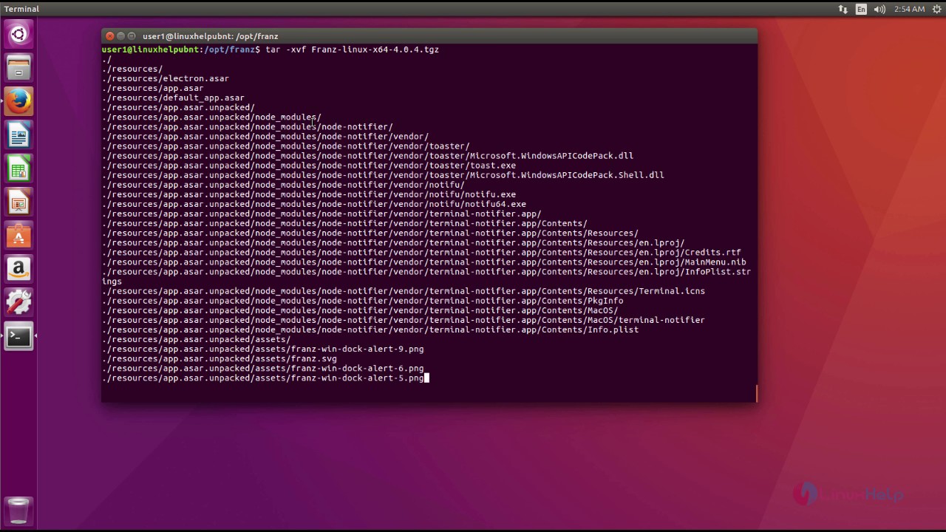Click the line ending 'Contents/Info.plist'
Viewport: 946px width, 532px height.
pos(370,330)
